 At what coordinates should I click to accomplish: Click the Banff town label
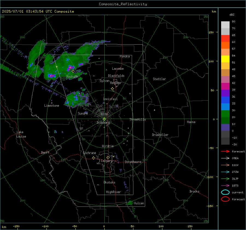[45, 152]
